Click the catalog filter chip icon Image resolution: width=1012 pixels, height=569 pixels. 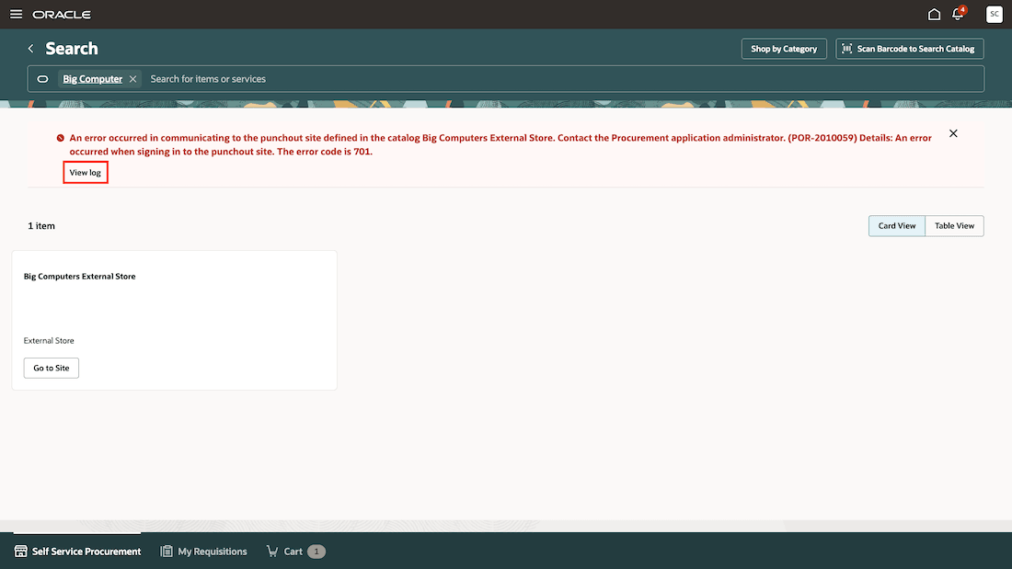42,79
